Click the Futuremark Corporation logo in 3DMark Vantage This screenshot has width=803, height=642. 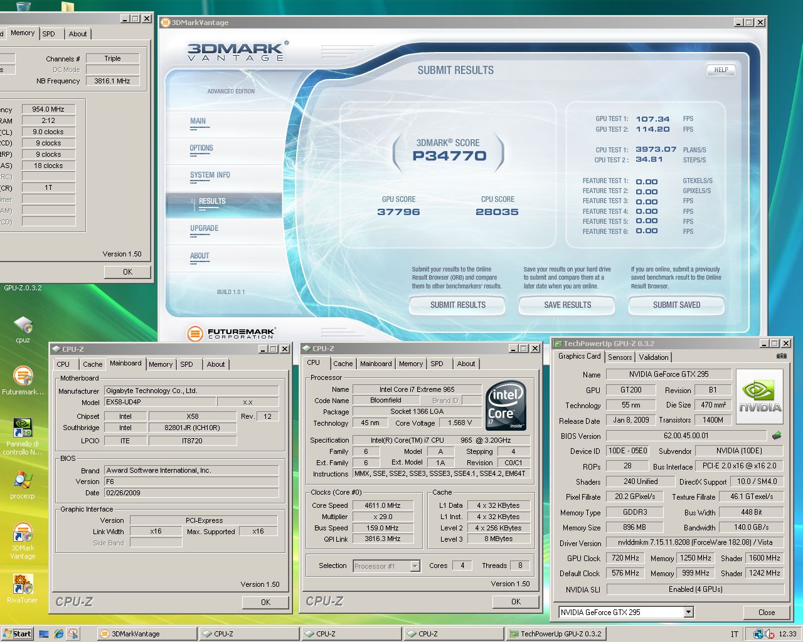pos(231,333)
